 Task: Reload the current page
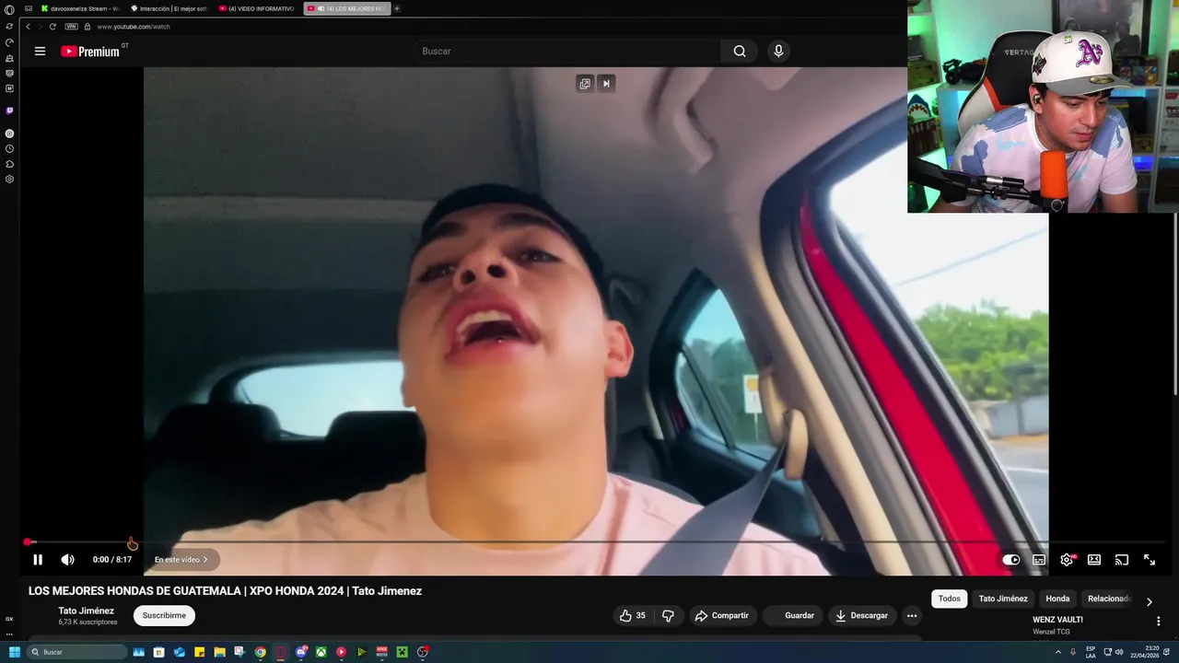[53, 27]
